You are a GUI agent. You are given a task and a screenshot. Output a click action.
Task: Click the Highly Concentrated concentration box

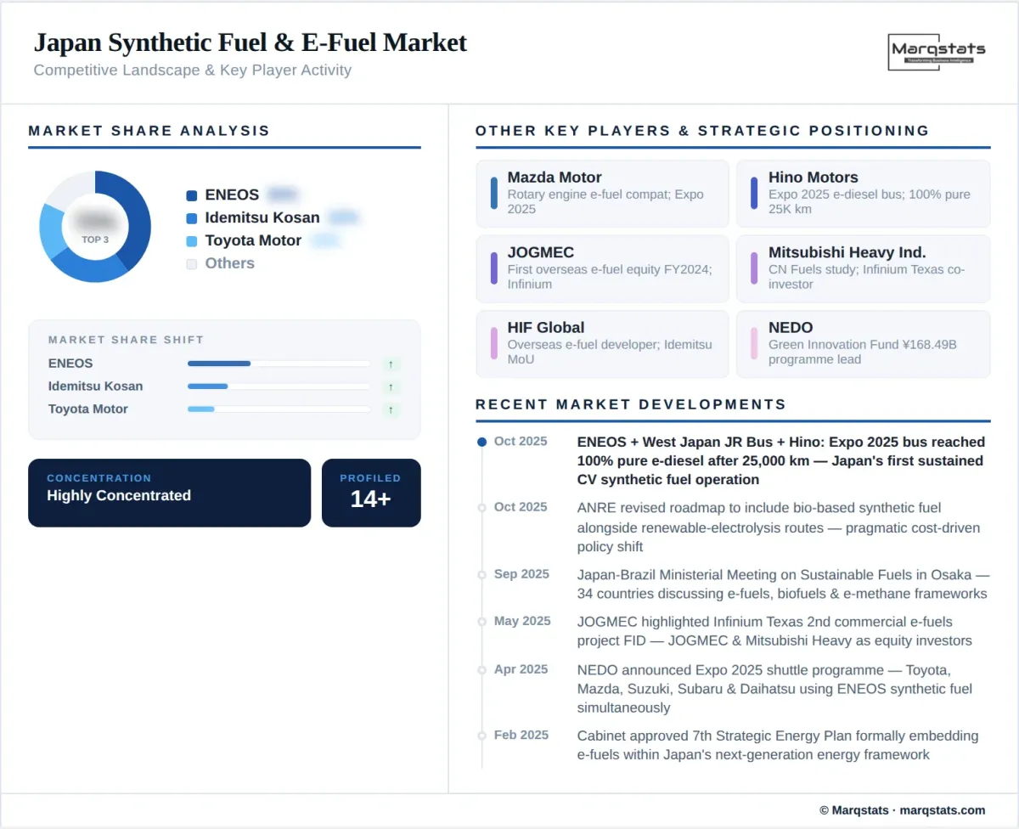(x=170, y=493)
